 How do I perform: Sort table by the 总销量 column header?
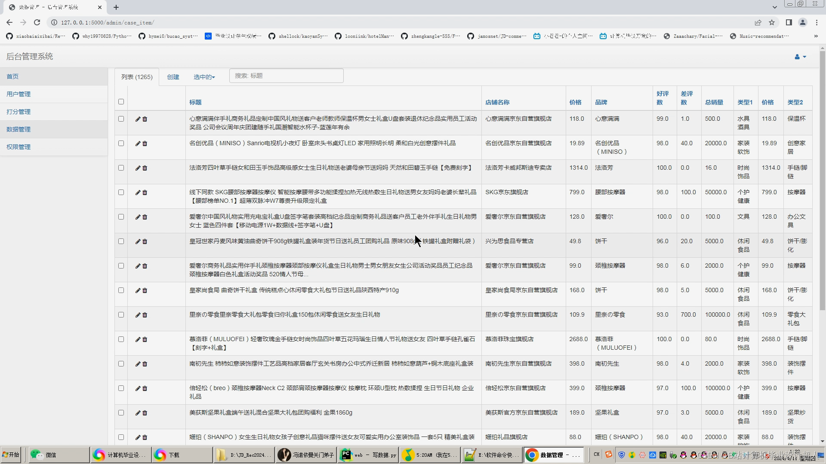(x=714, y=102)
